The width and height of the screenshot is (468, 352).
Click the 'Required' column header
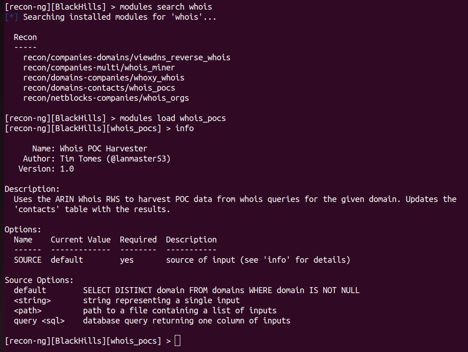138,240
